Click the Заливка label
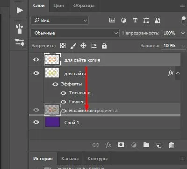Viewport: 187px width, 169px height. (150, 46)
